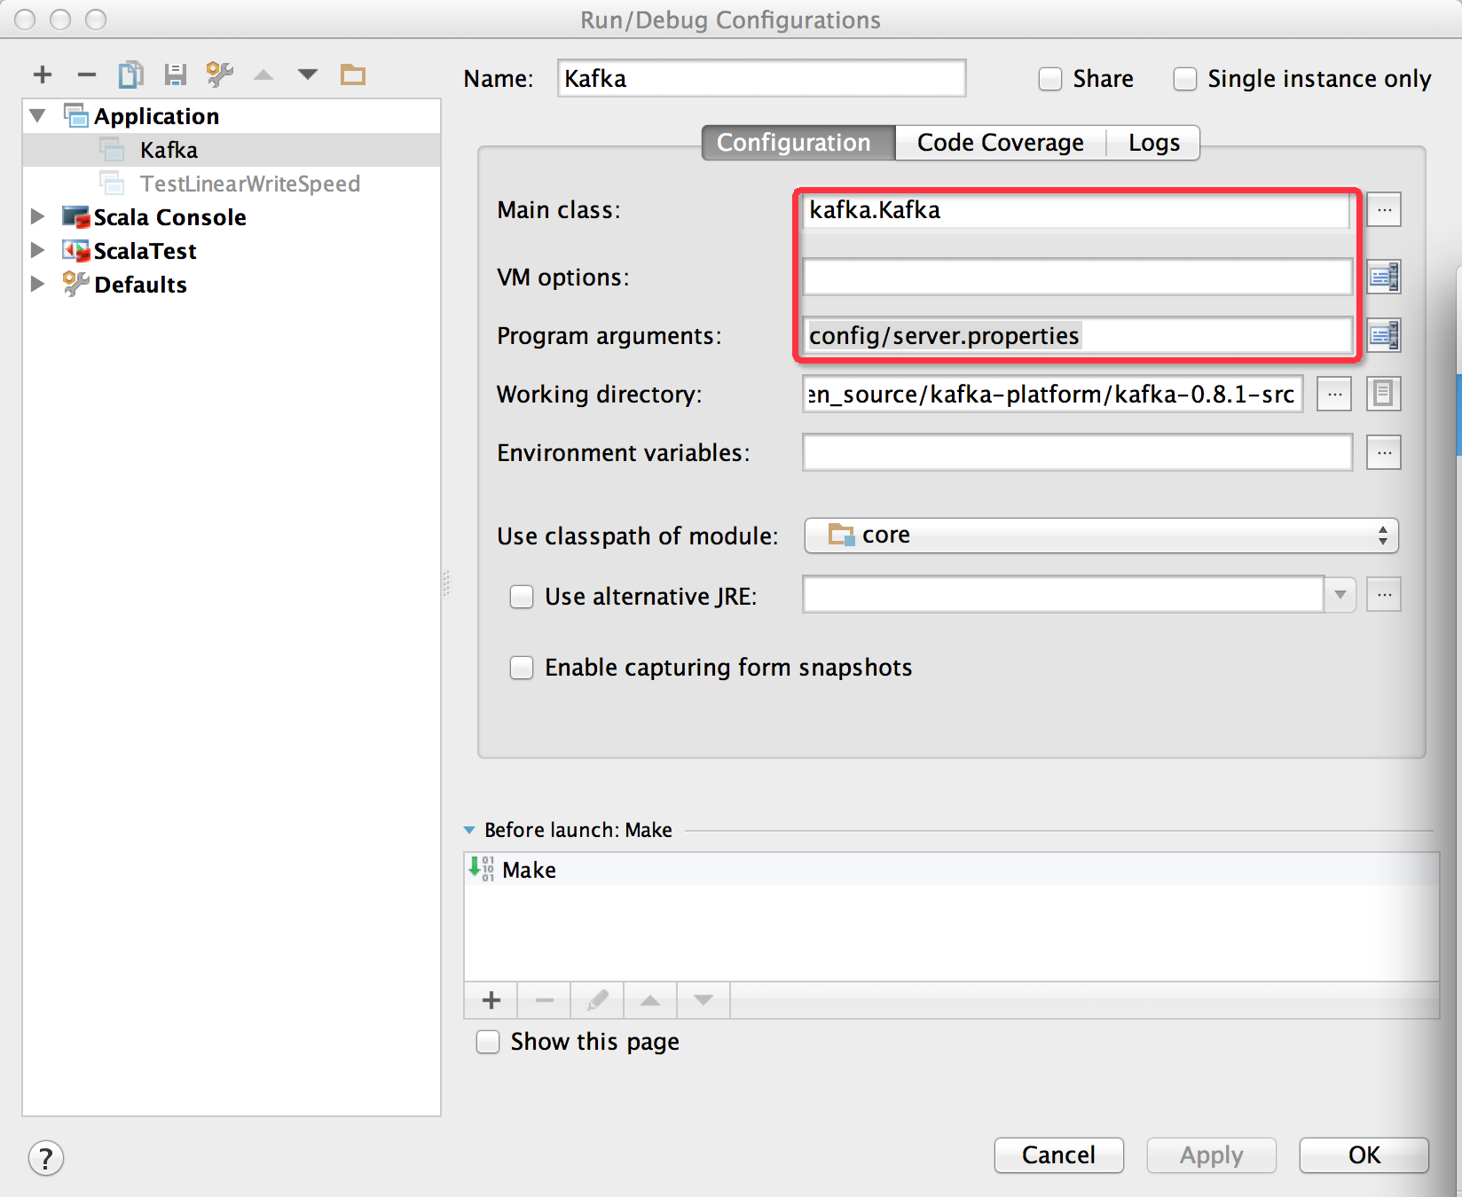Open the alternative JRE dropdown arrow

(x=1340, y=595)
